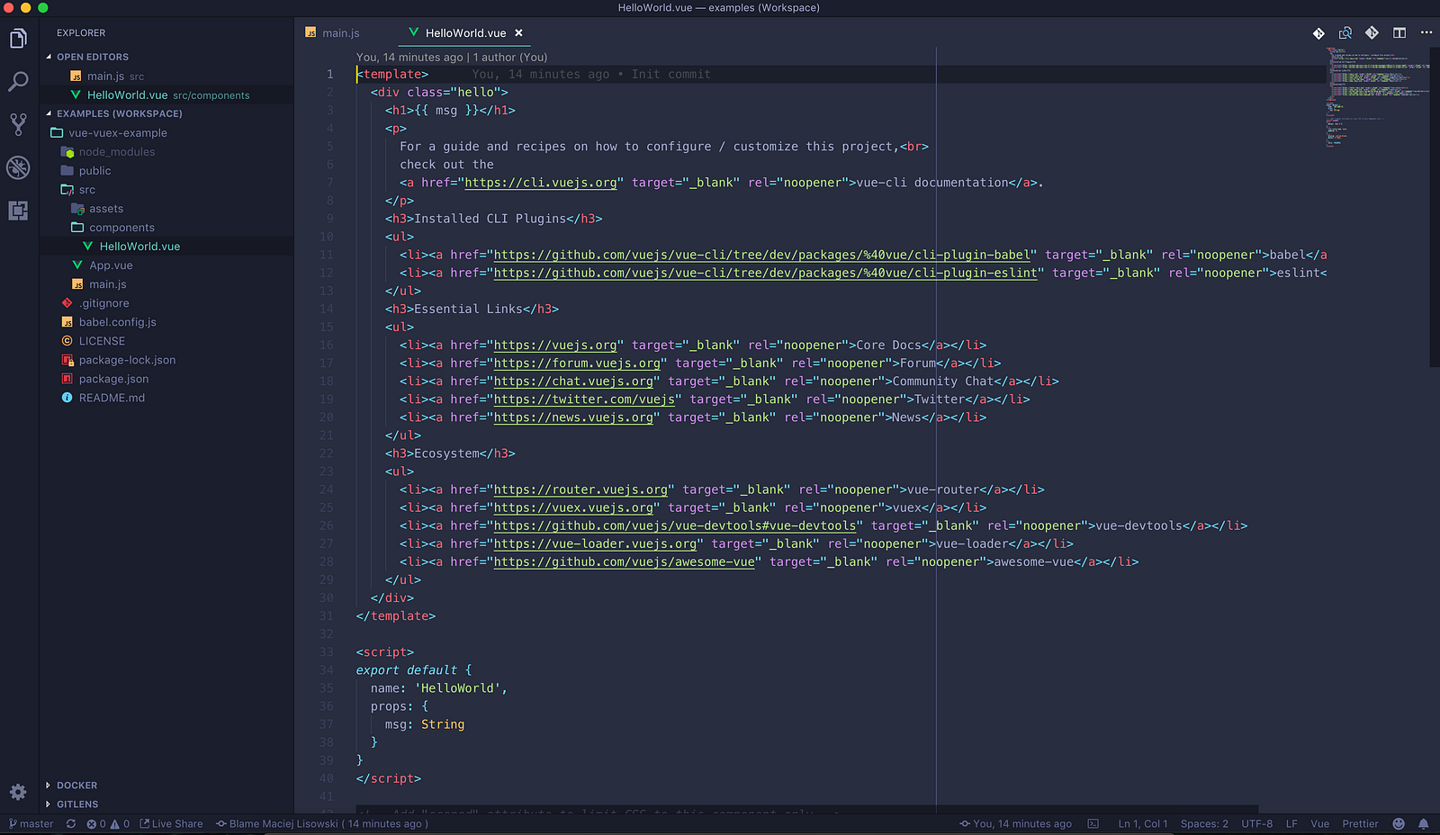
Task: Open the terminal icon in the status bar
Action: 1093,824
